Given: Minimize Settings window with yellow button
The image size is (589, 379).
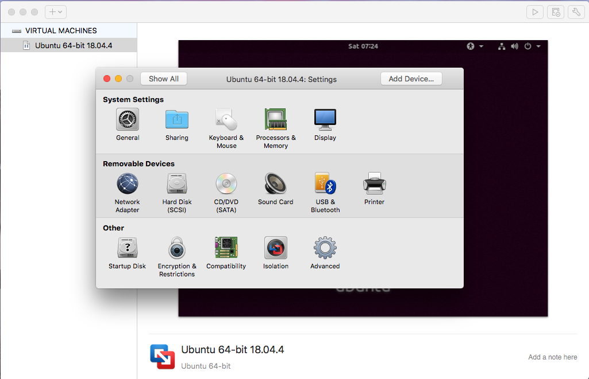Looking at the screenshot, I should [x=118, y=79].
